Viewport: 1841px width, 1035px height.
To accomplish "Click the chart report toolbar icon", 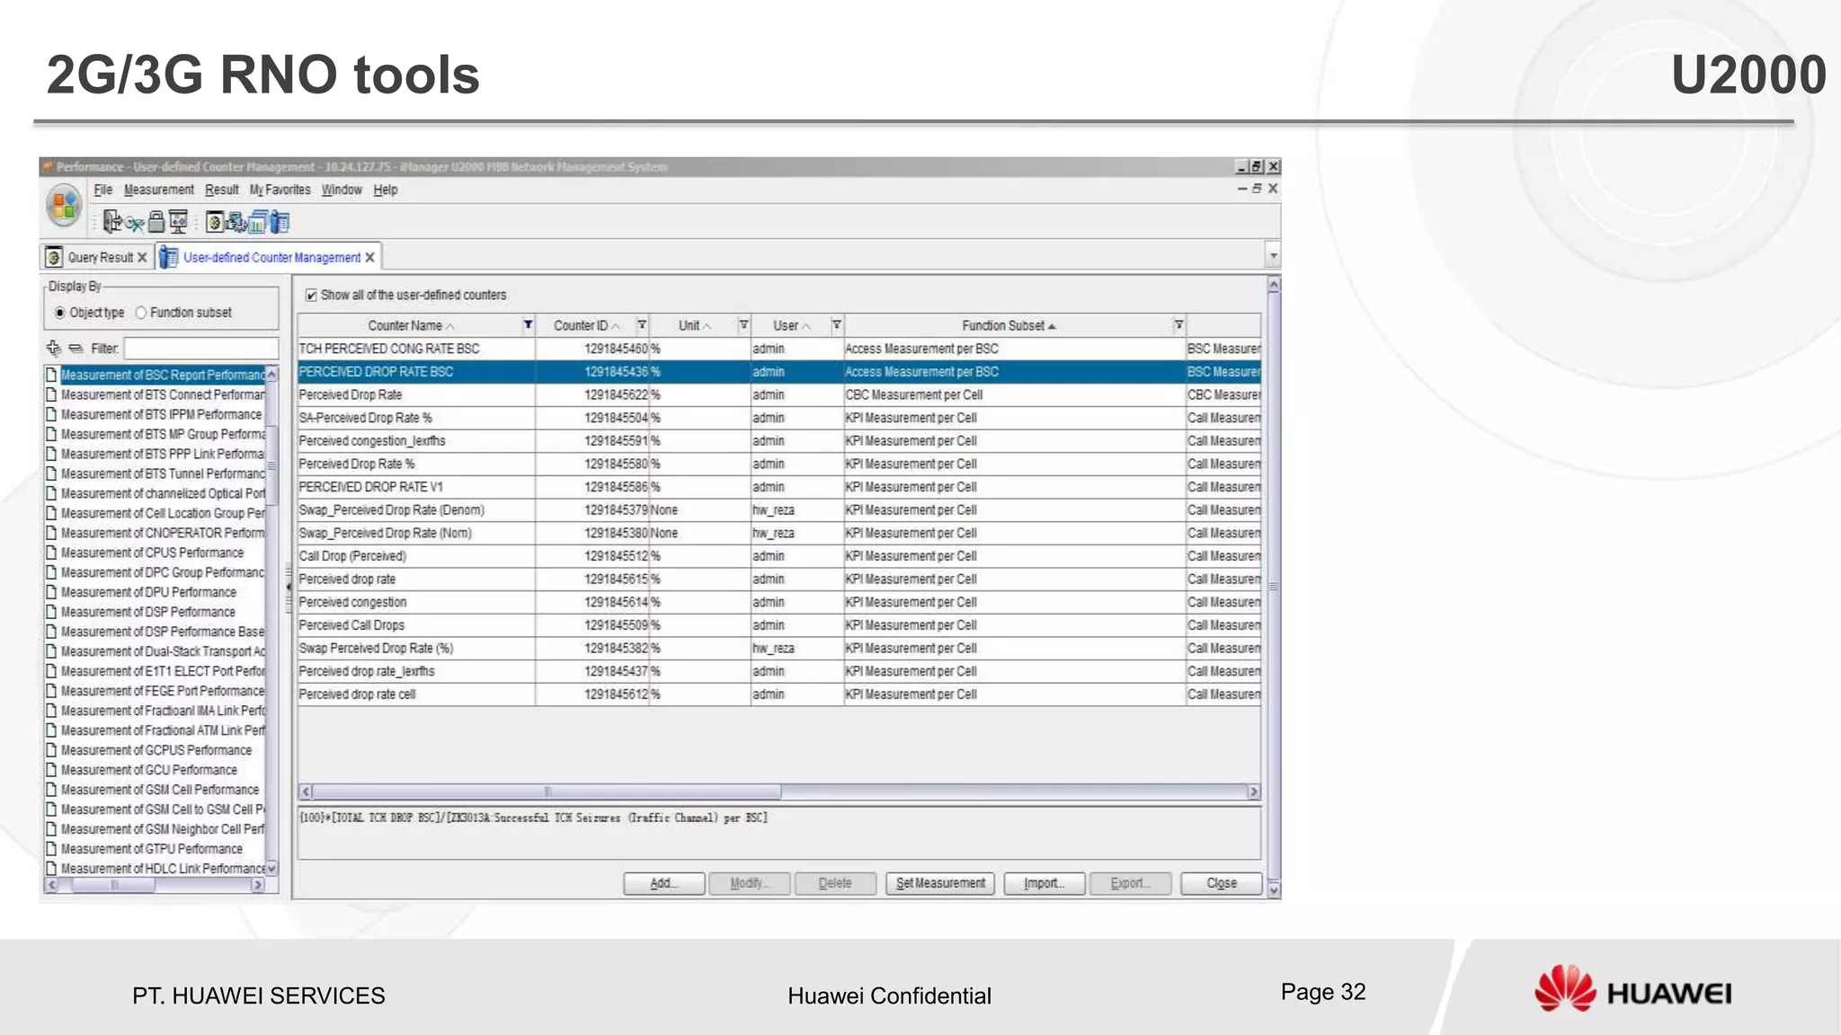I will click(x=258, y=221).
